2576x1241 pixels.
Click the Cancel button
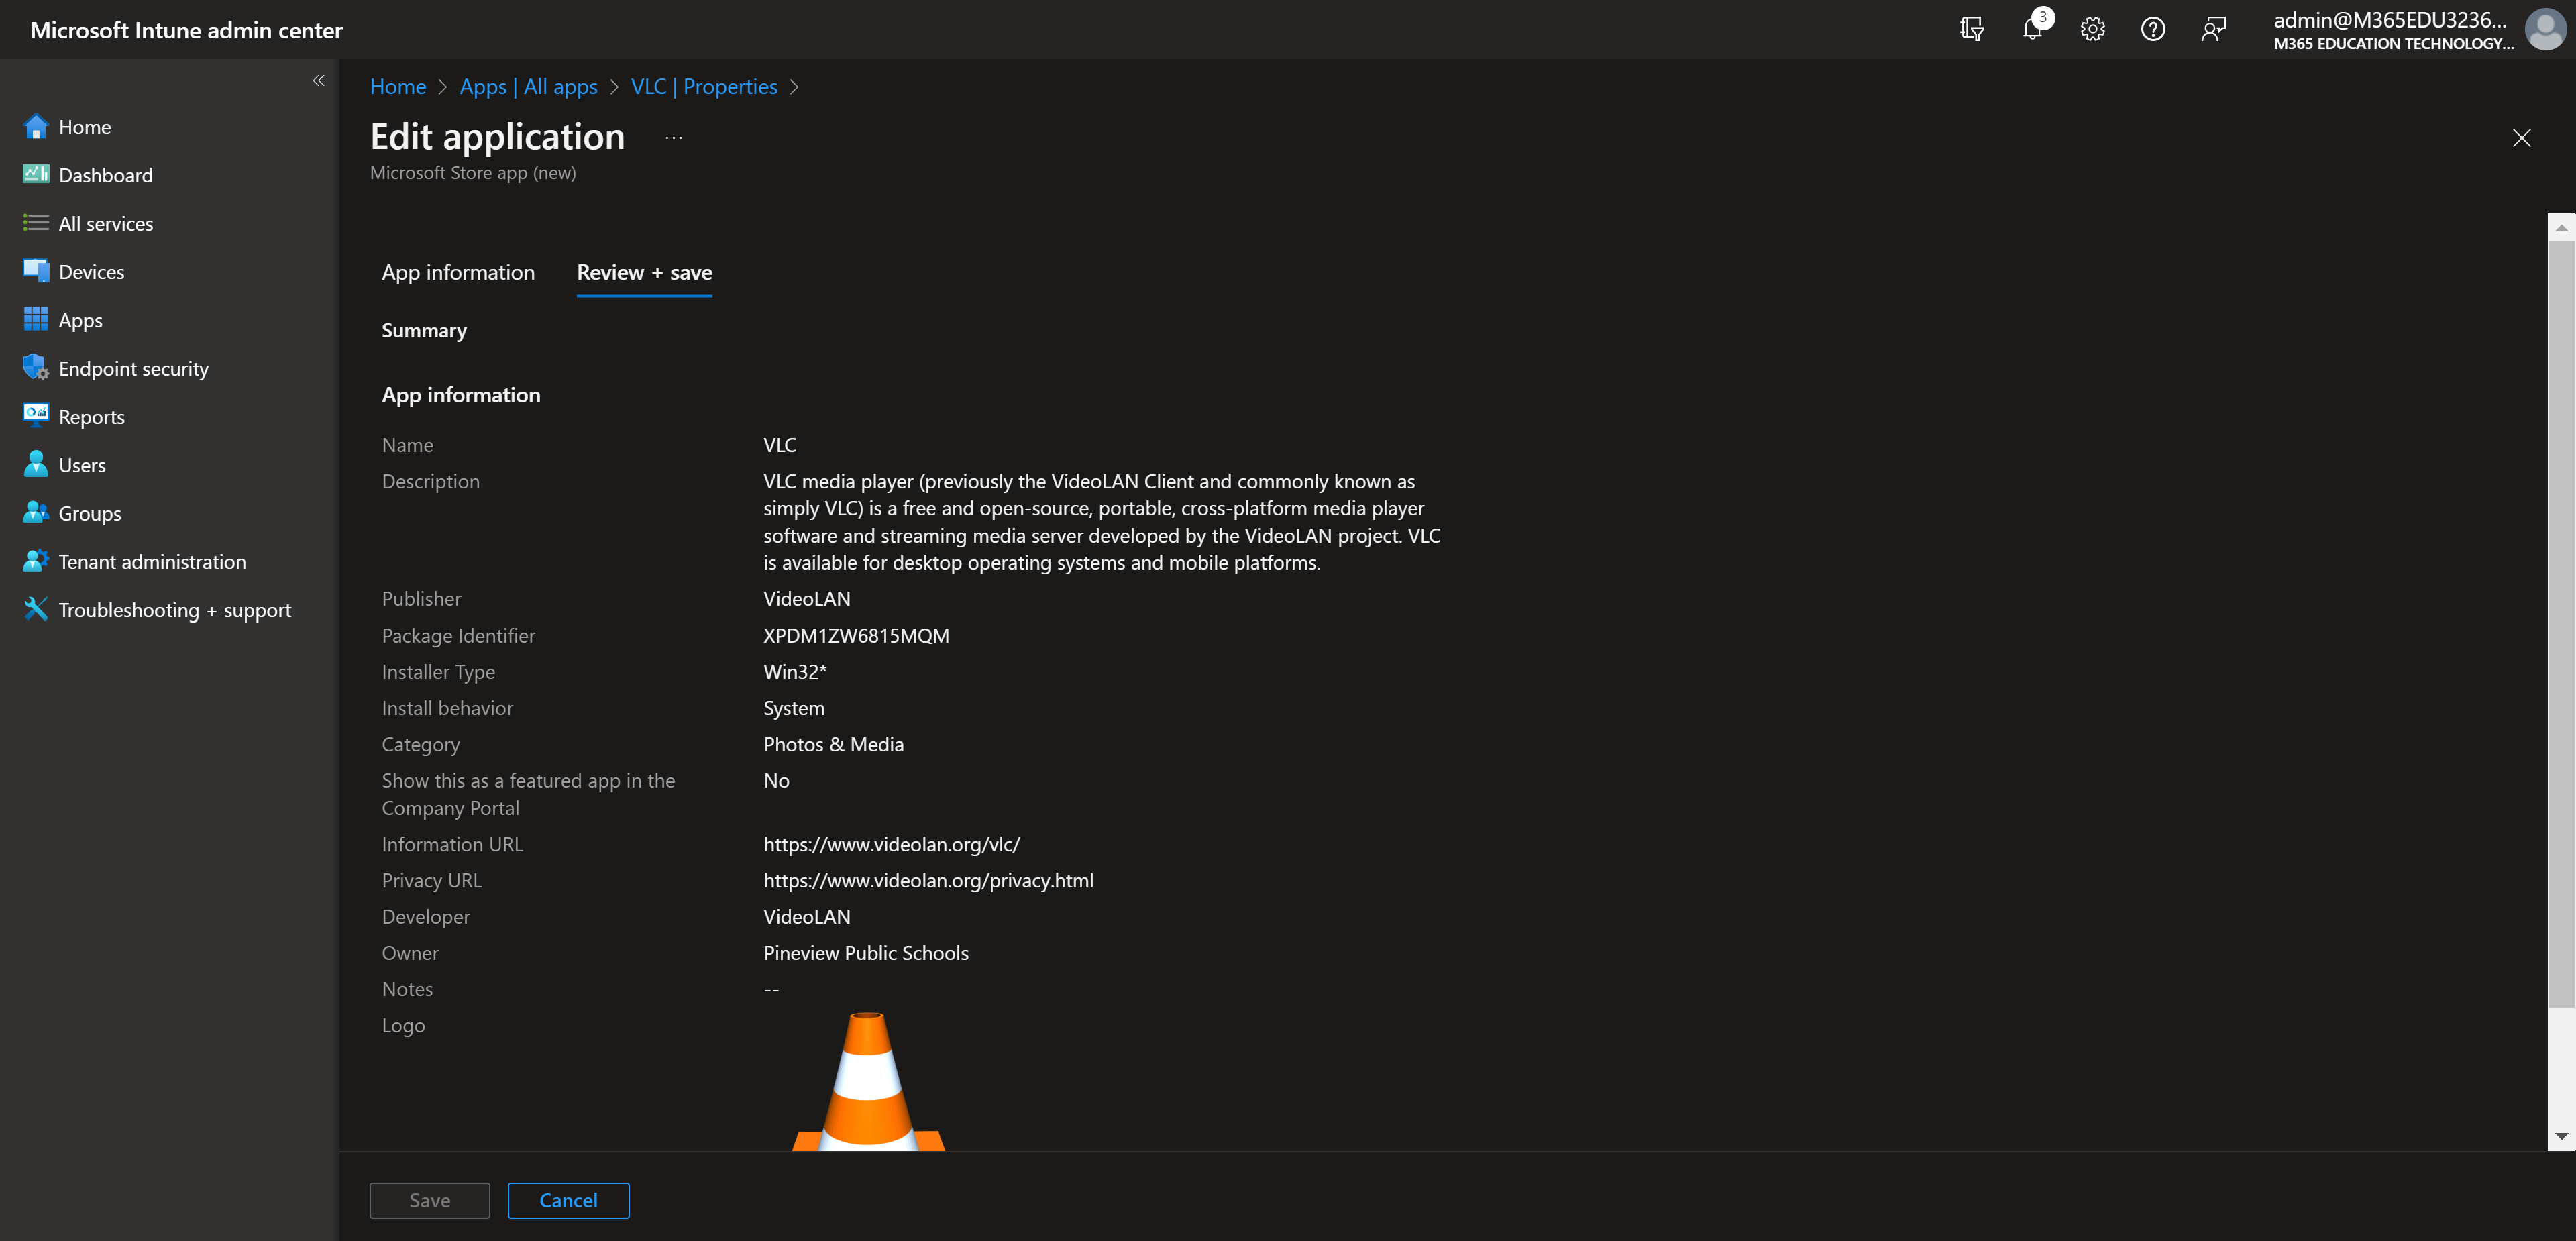click(x=568, y=1200)
